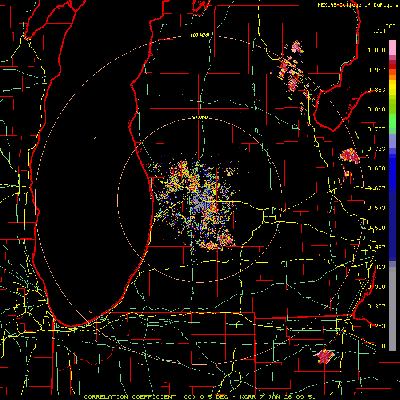Click the Correlation Coefficient caption at the bottom

[200, 397]
